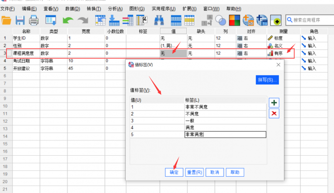Click the orange globe variable sets icon
This screenshot has width=334, height=193.
(249, 21)
